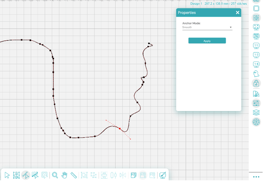Toggle the hoop display icon
This screenshot has height=182, width=266.
(256, 8)
